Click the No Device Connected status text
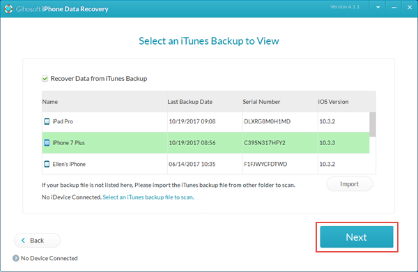 [x=49, y=258]
